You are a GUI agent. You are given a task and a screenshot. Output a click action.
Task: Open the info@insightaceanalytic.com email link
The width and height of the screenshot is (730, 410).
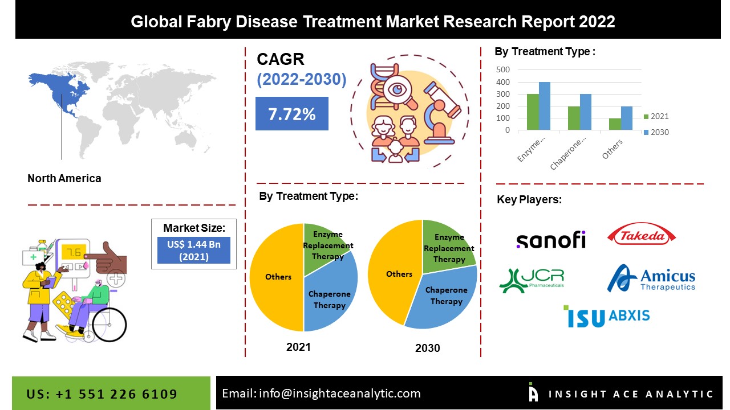click(321, 393)
